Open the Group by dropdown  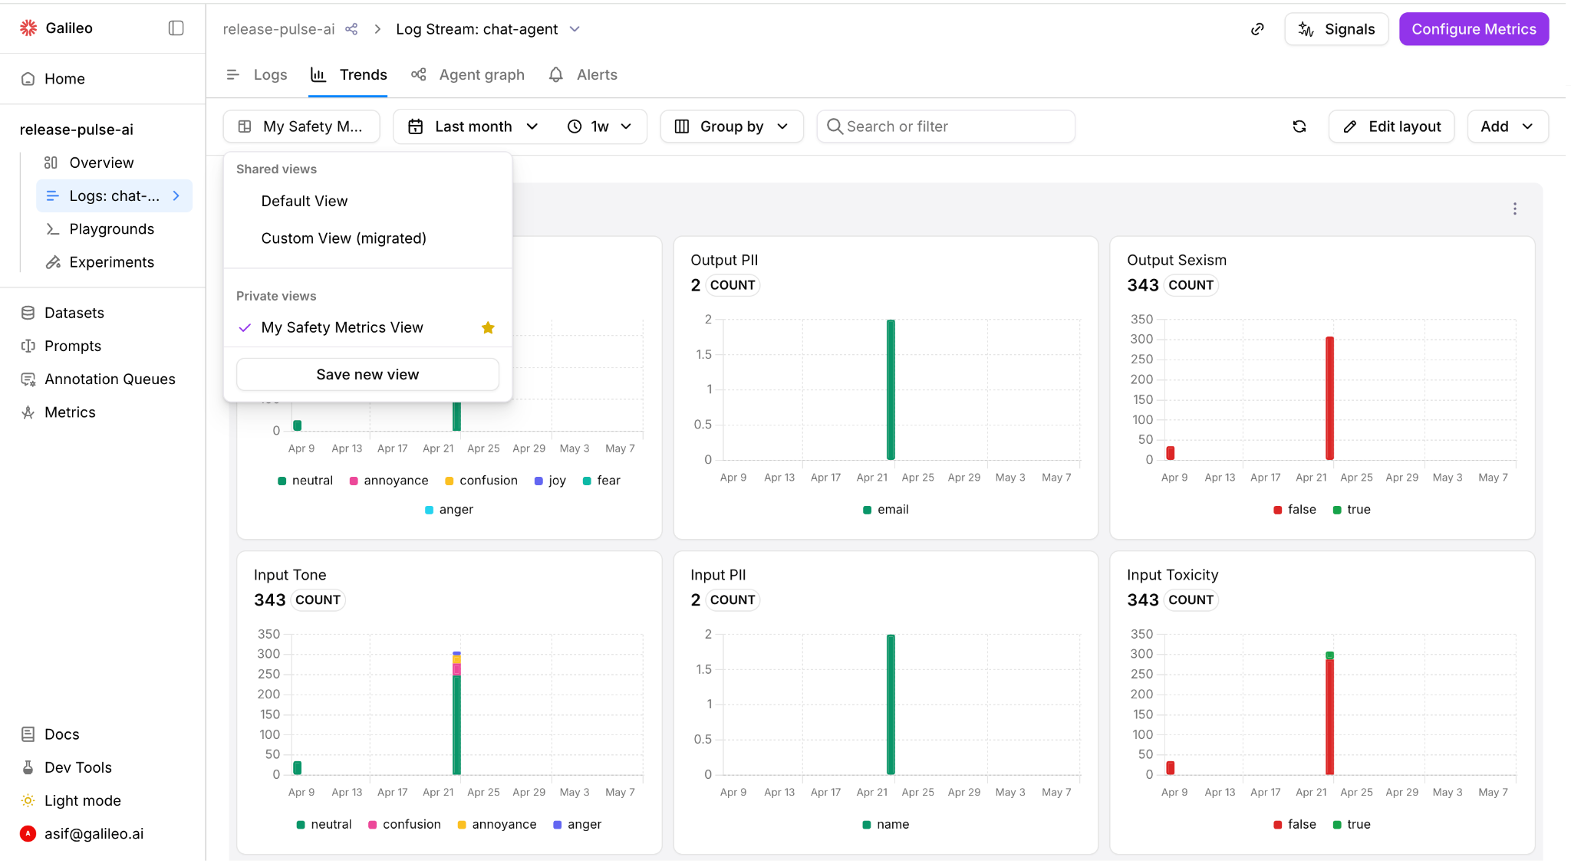[x=732, y=126]
